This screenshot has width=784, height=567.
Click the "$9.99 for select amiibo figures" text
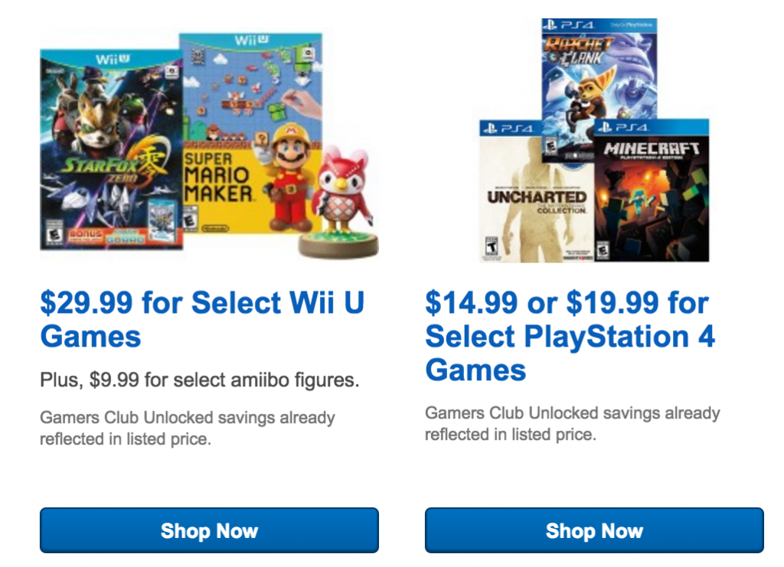click(199, 380)
